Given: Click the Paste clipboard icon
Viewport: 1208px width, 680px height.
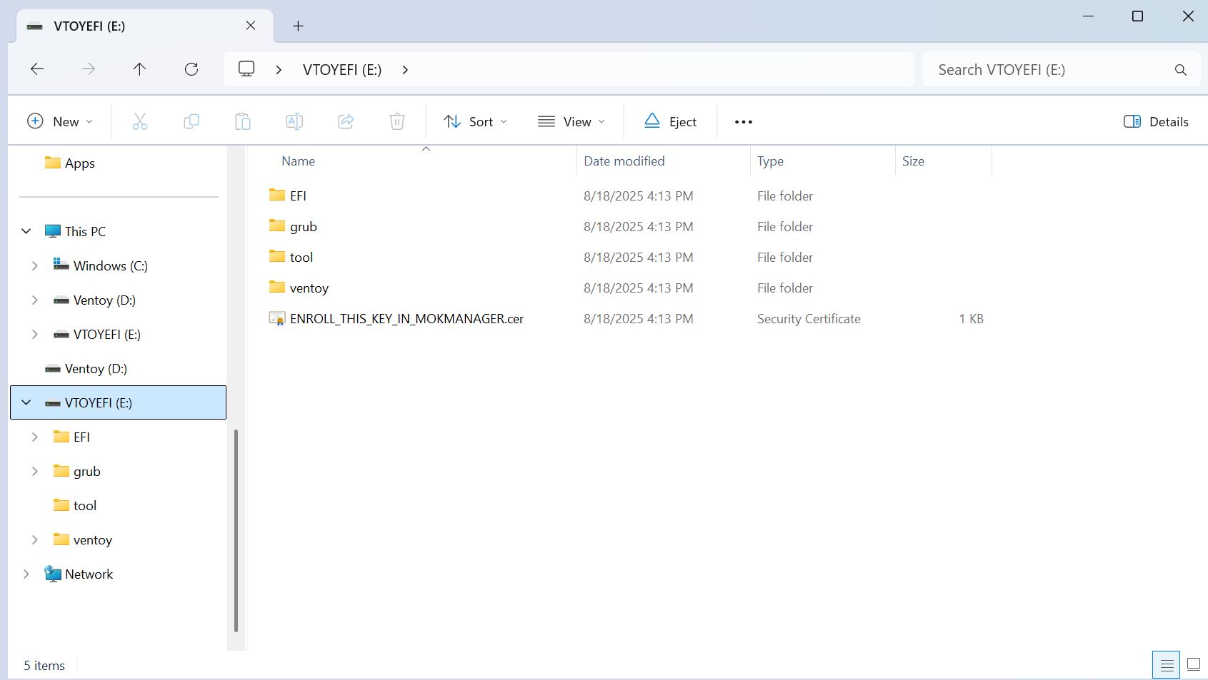Looking at the screenshot, I should (x=243, y=122).
